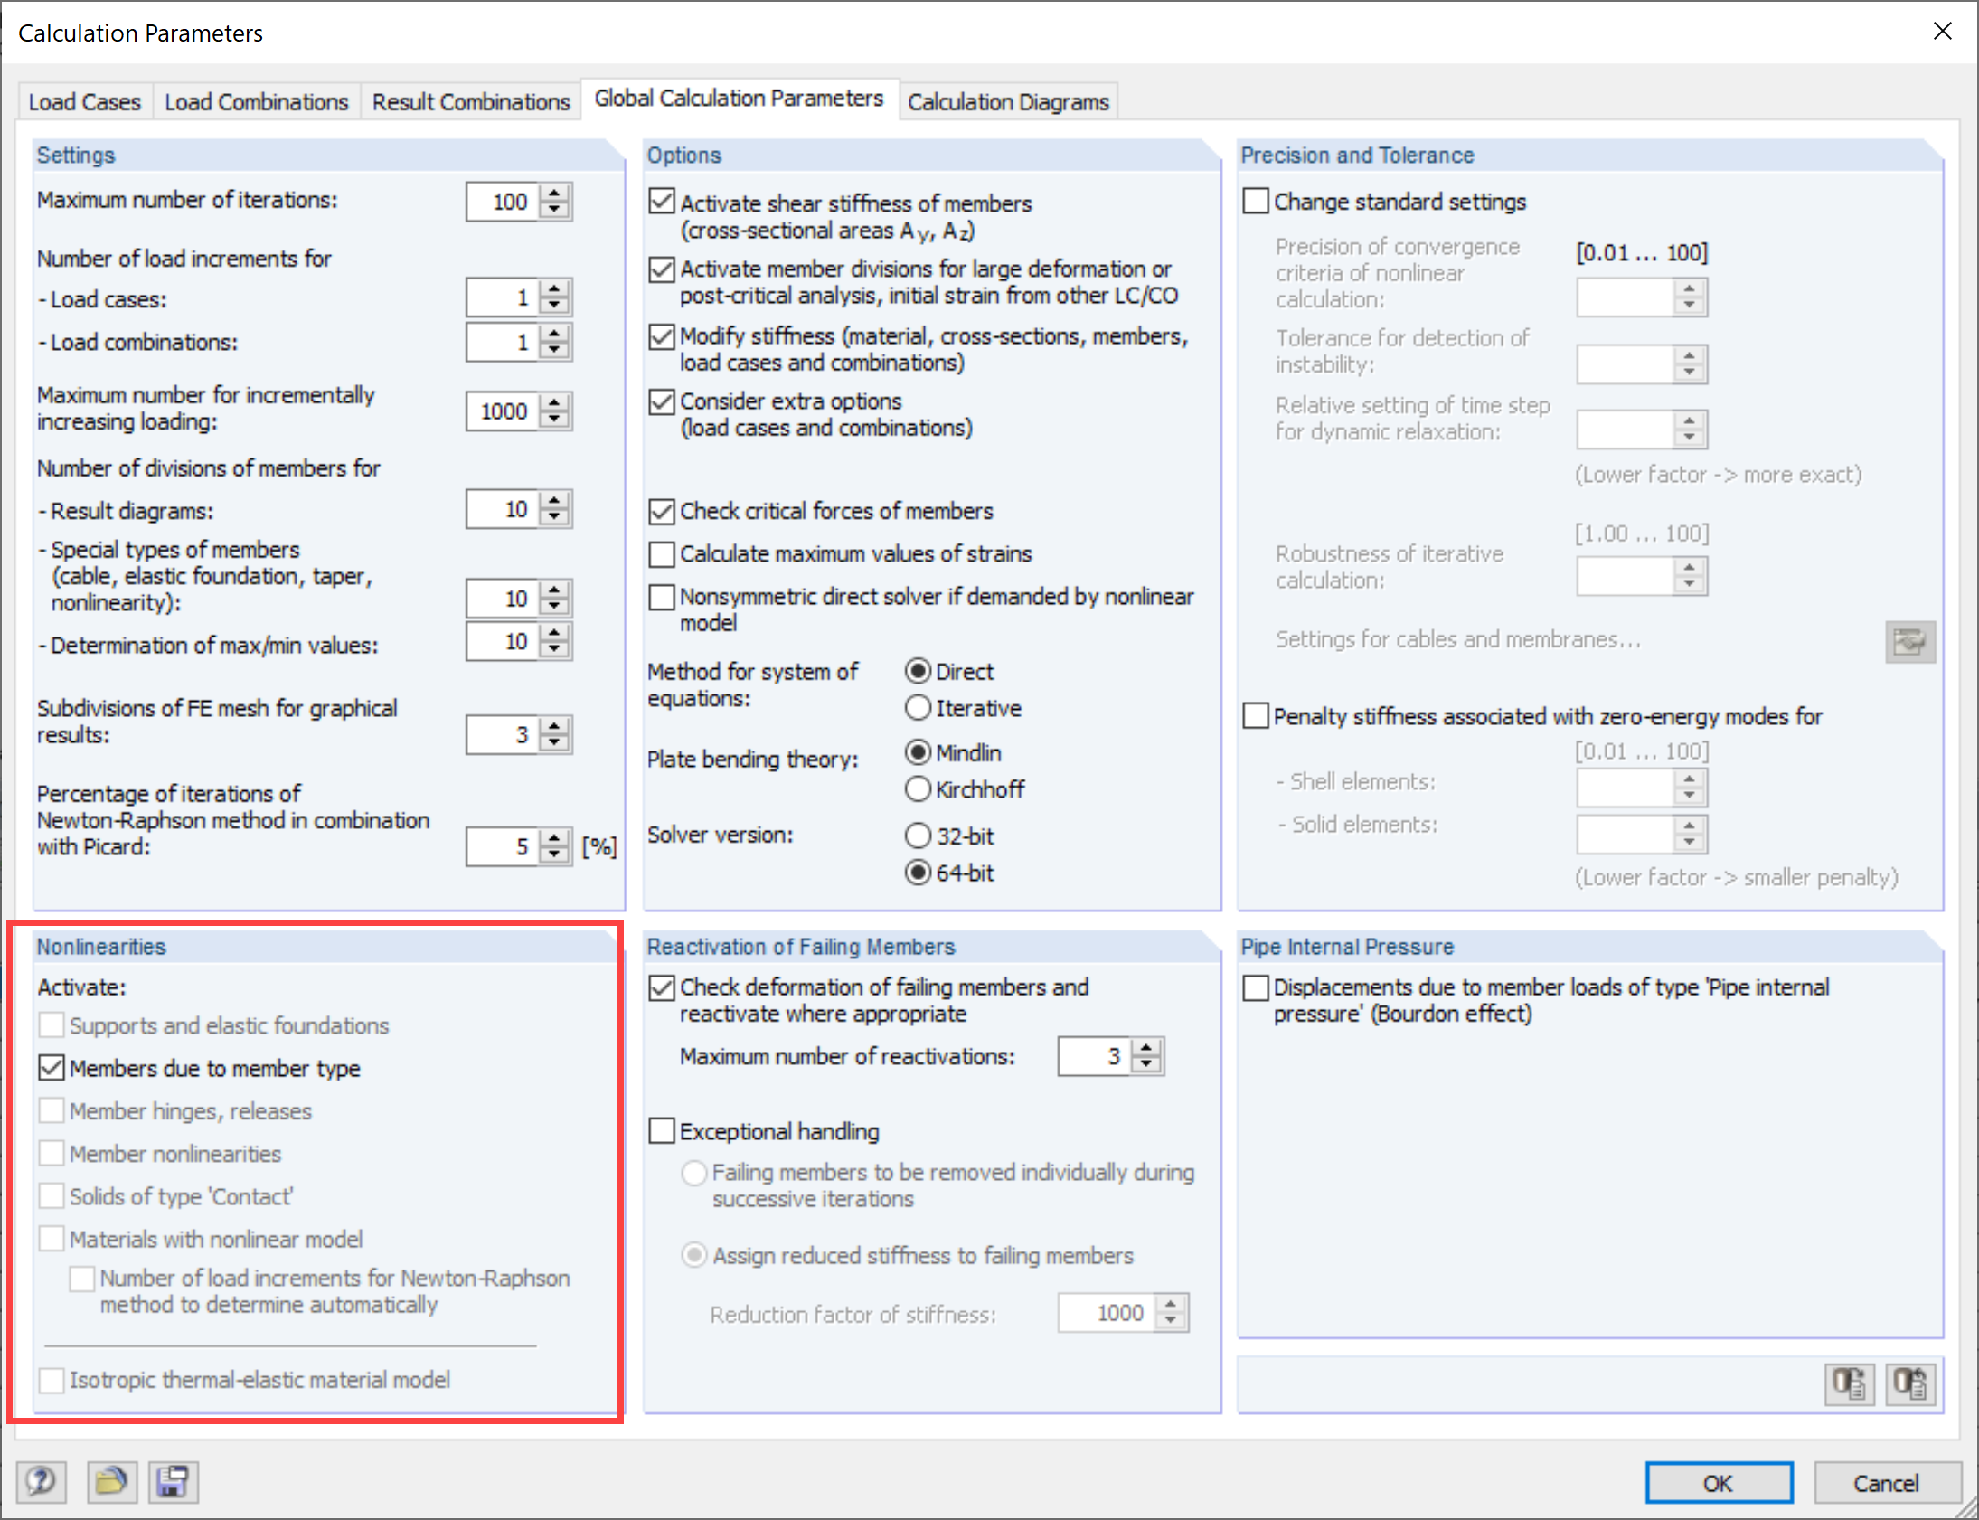
Task: Uncheck Members due to member type
Action: (51, 1068)
